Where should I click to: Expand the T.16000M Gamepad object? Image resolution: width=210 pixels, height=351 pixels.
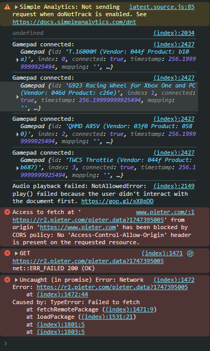tap(18, 60)
